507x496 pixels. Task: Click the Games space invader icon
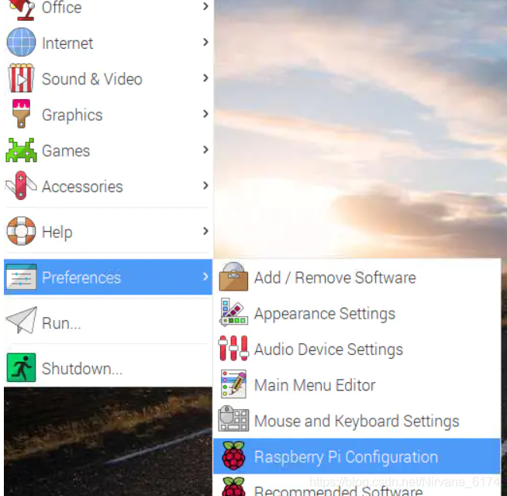coord(22,150)
